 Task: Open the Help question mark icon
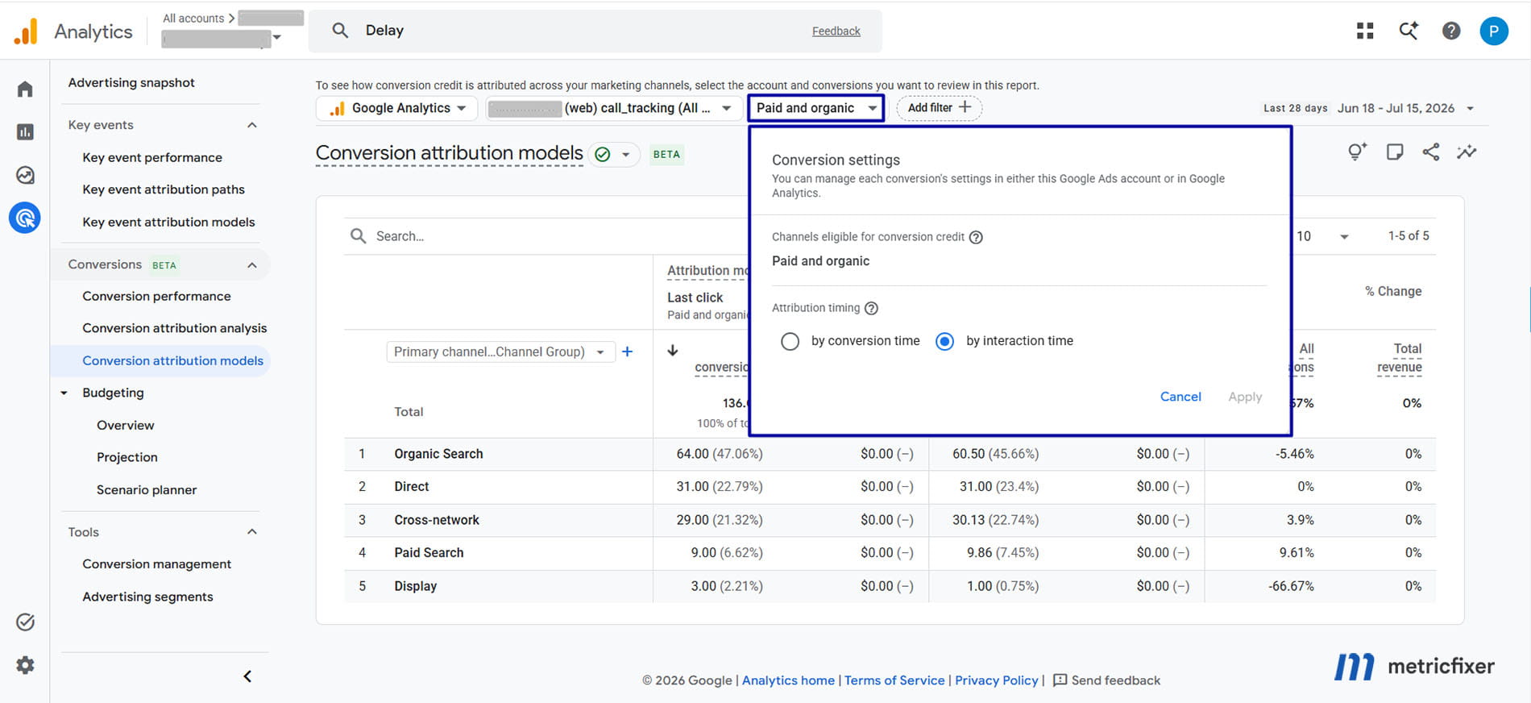pos(1451,31)
